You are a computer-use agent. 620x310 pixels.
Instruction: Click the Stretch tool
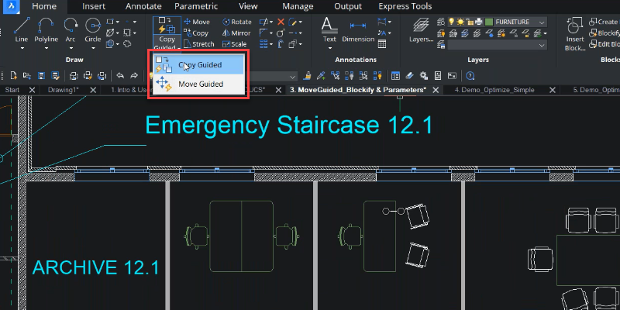199,44
